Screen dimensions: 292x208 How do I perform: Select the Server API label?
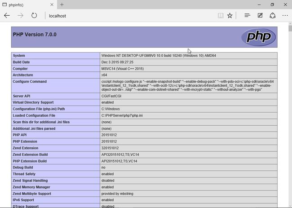click(22, 96)
